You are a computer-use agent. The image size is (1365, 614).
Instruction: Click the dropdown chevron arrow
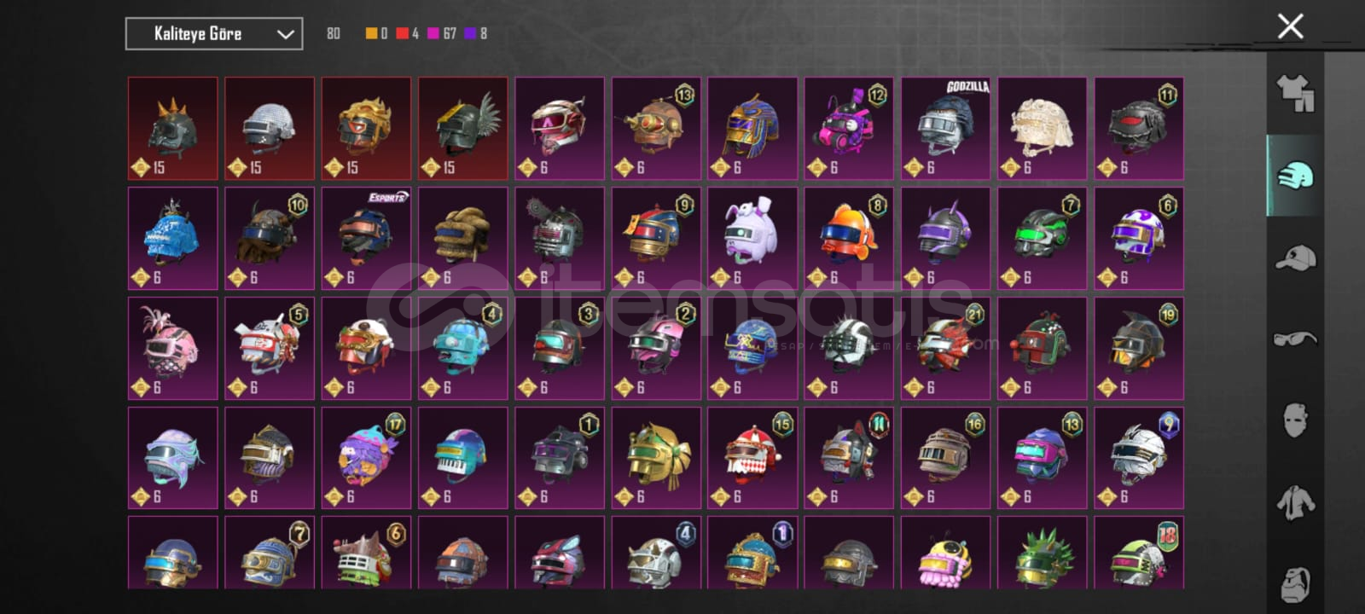tap(285, 35)
